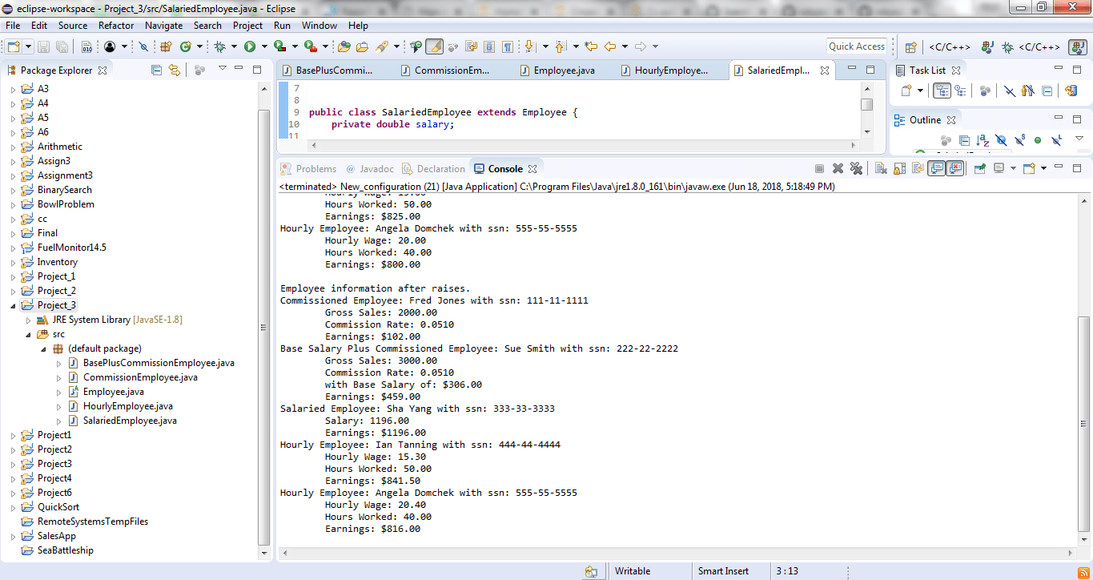Click Link with Editor in Package Explorer

[174, 70]
